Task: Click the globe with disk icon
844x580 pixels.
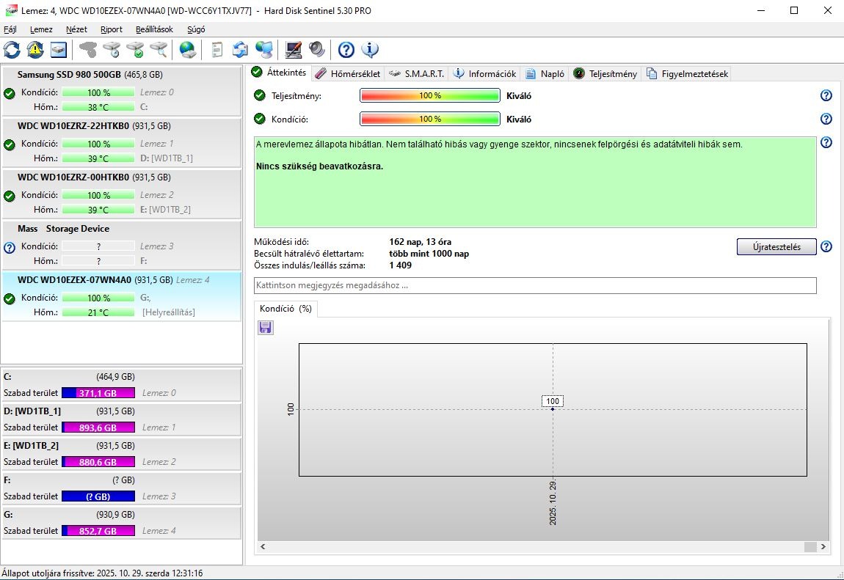Action: tap(187, 50)
